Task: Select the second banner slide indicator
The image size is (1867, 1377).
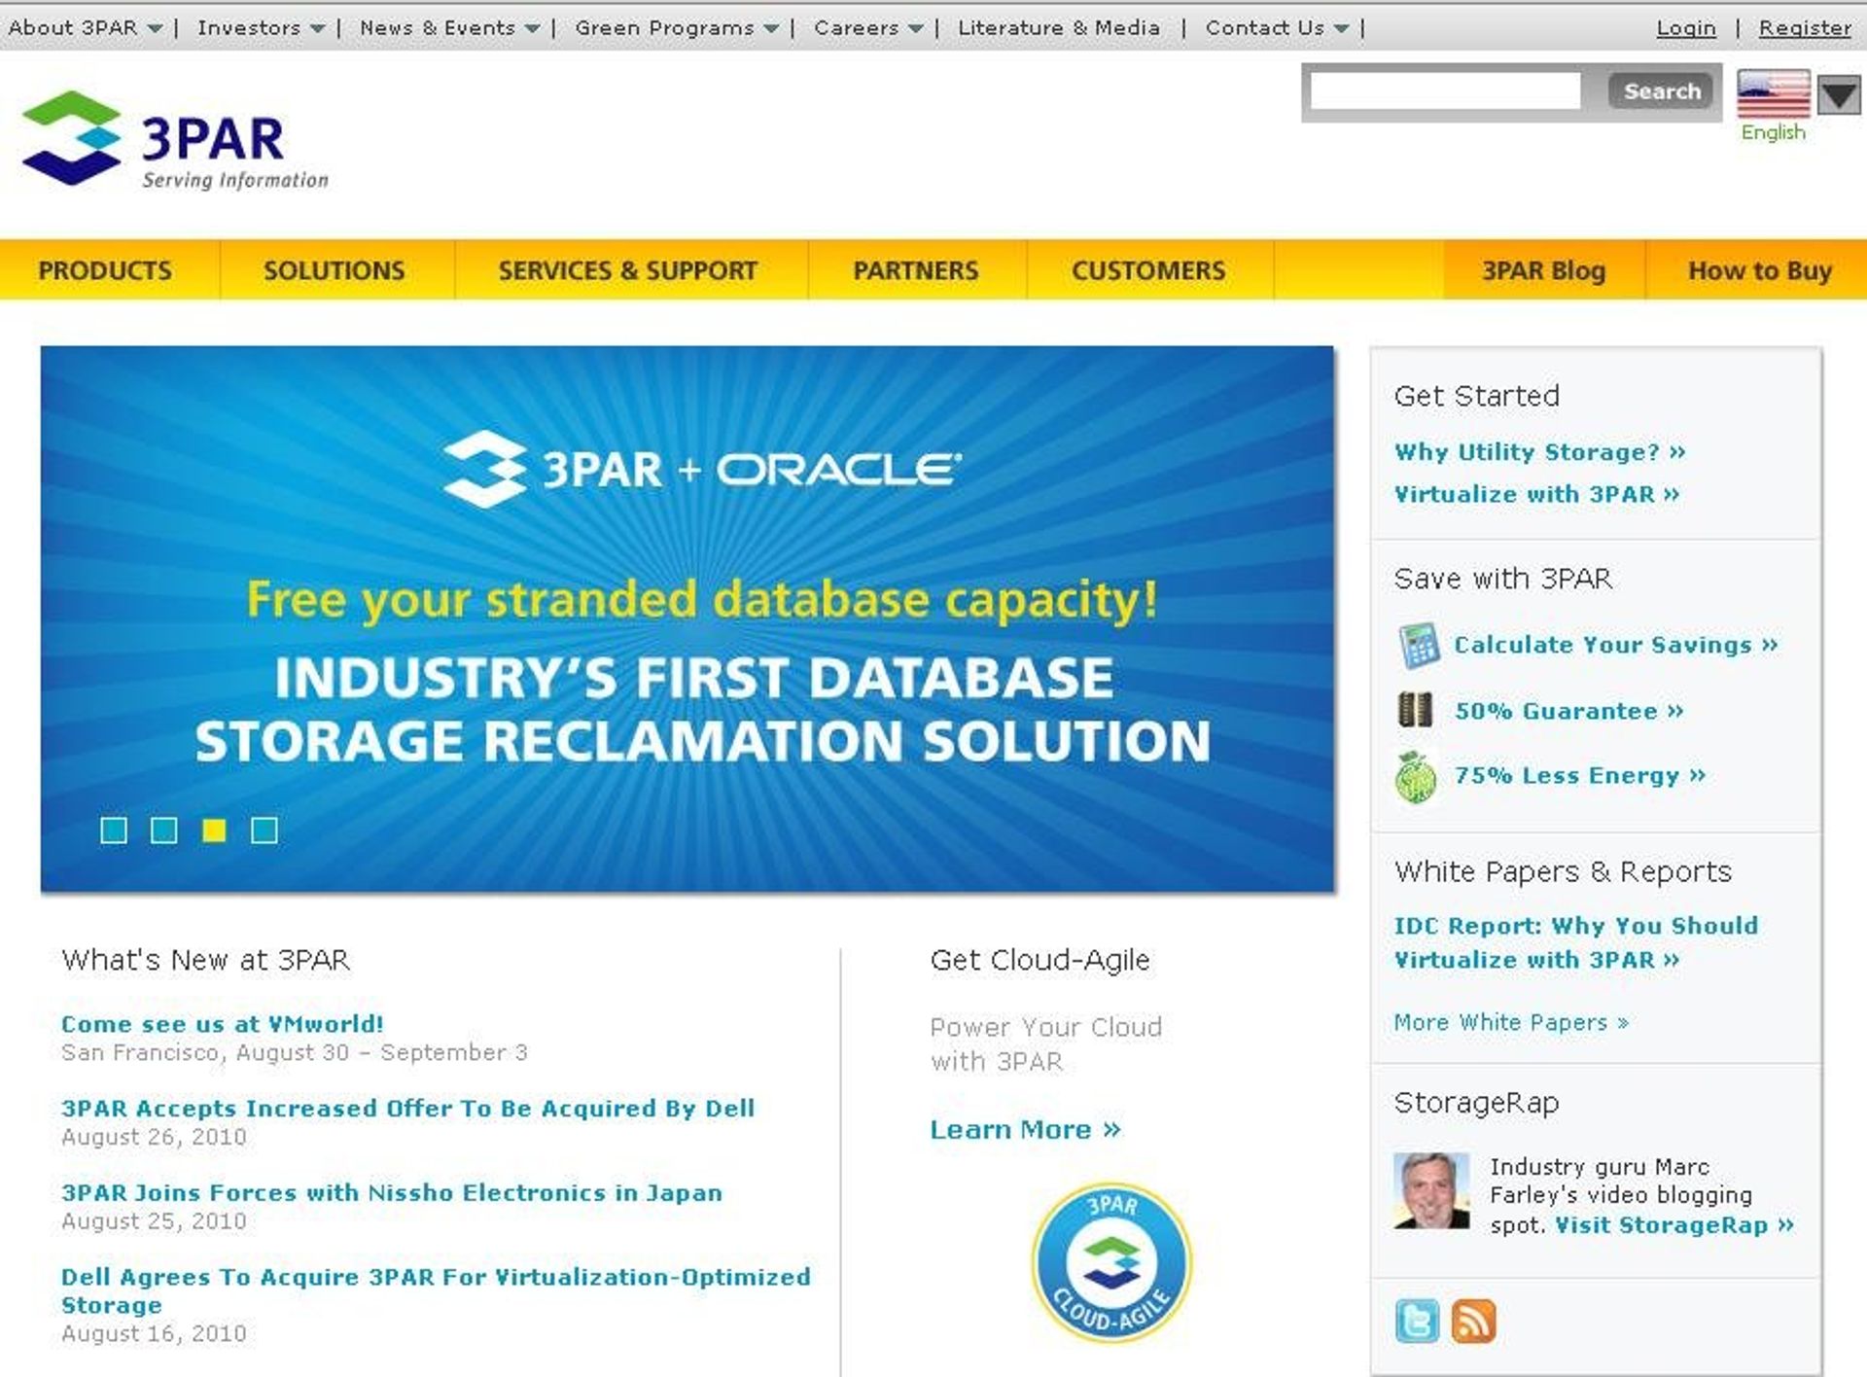Action: coord(164,830)
